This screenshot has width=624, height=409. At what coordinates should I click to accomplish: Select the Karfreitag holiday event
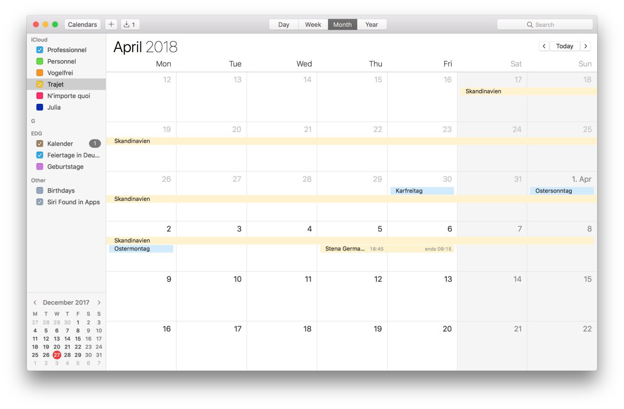422,191
